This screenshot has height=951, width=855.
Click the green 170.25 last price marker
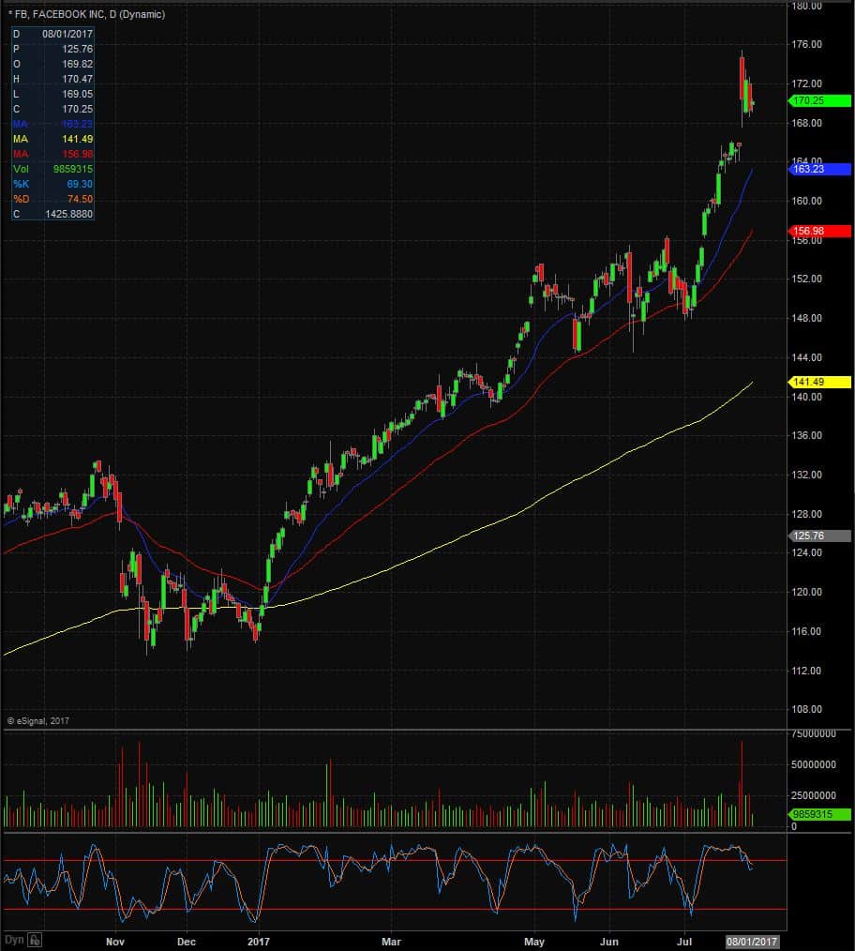coord(819,100)
